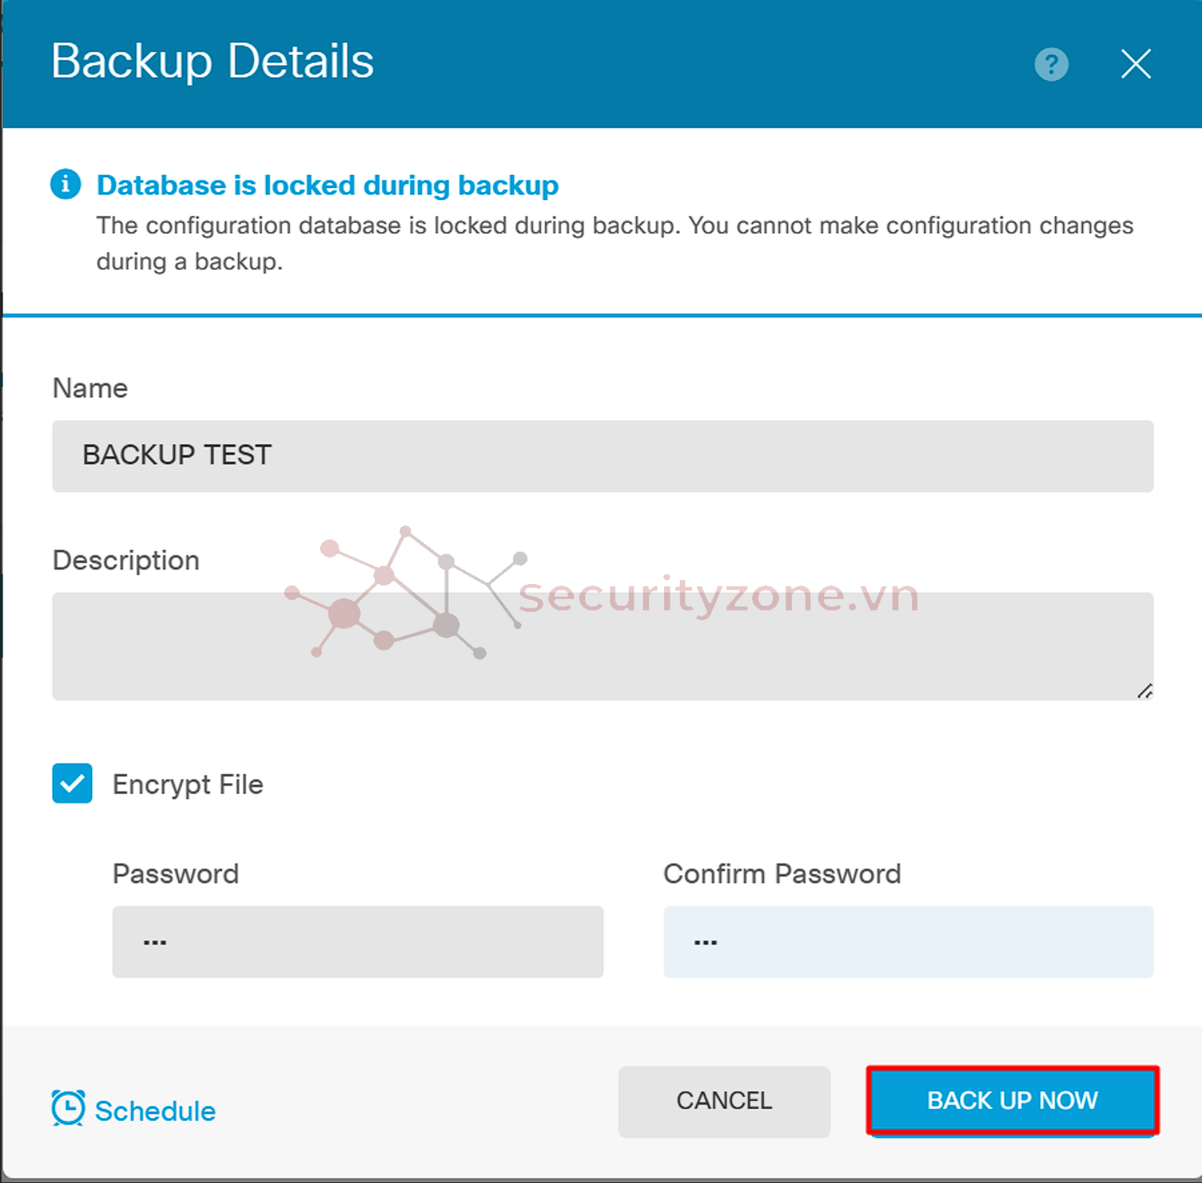The width and height of the screenshot is (1202, 1183).
Task: Click the Confirm Password label
Action: [x=782, y=874]
